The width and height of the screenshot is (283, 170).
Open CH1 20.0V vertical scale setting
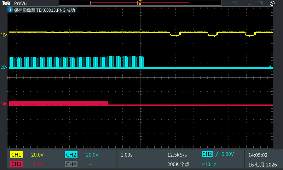tap(37, 155)
